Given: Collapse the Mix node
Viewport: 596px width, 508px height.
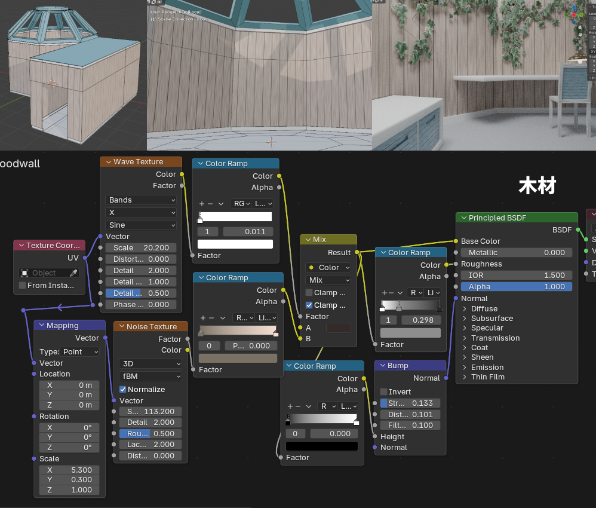Looking at the screenshot, I should (307, 240).
